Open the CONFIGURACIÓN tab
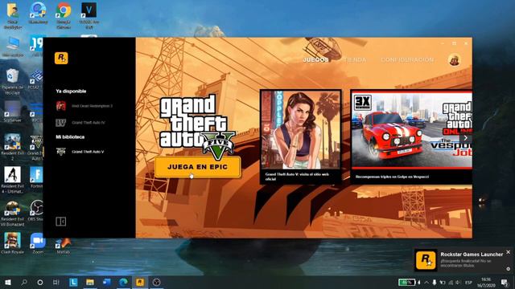The image size is (515, 289). (407, 60)
